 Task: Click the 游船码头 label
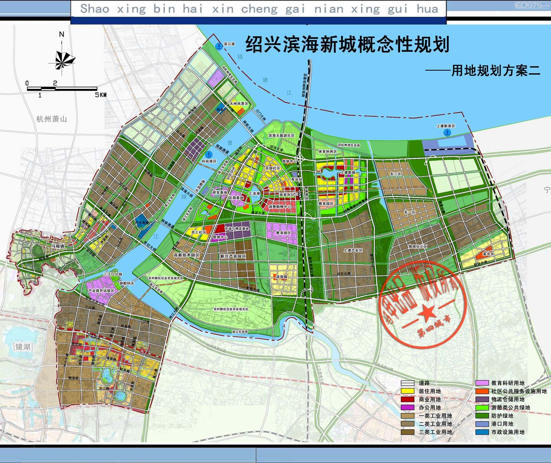126,283
